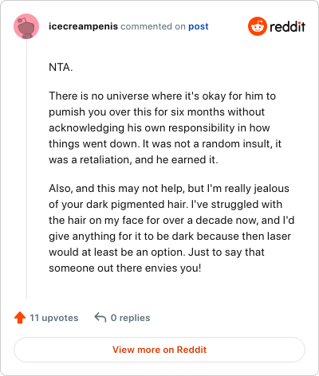
Task: Click the paragraph starting 'There is no universe'
Action: coord(165,127)
